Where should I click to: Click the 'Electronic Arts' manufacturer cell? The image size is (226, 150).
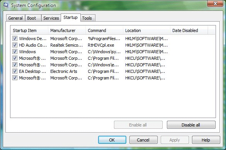(64, 71)
